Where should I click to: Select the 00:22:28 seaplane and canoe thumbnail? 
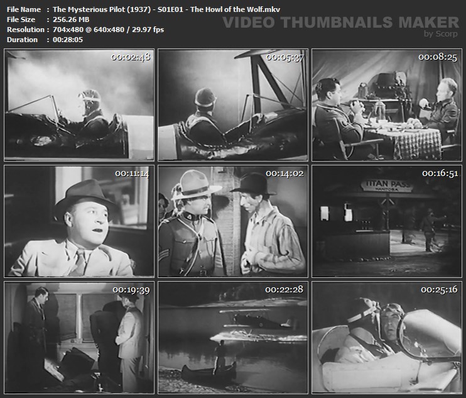[233, 338]
